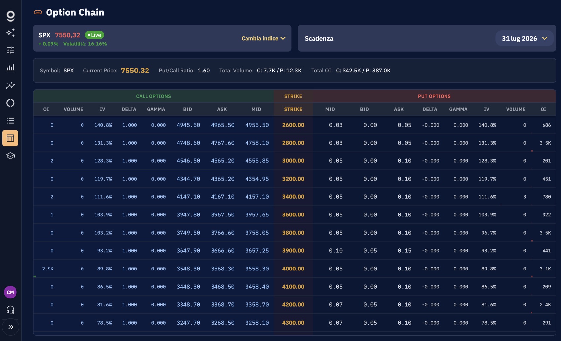Click put volume value 3 in 3400 row
561x341 pixels.
pyautogui.click(x=525, y=197)
